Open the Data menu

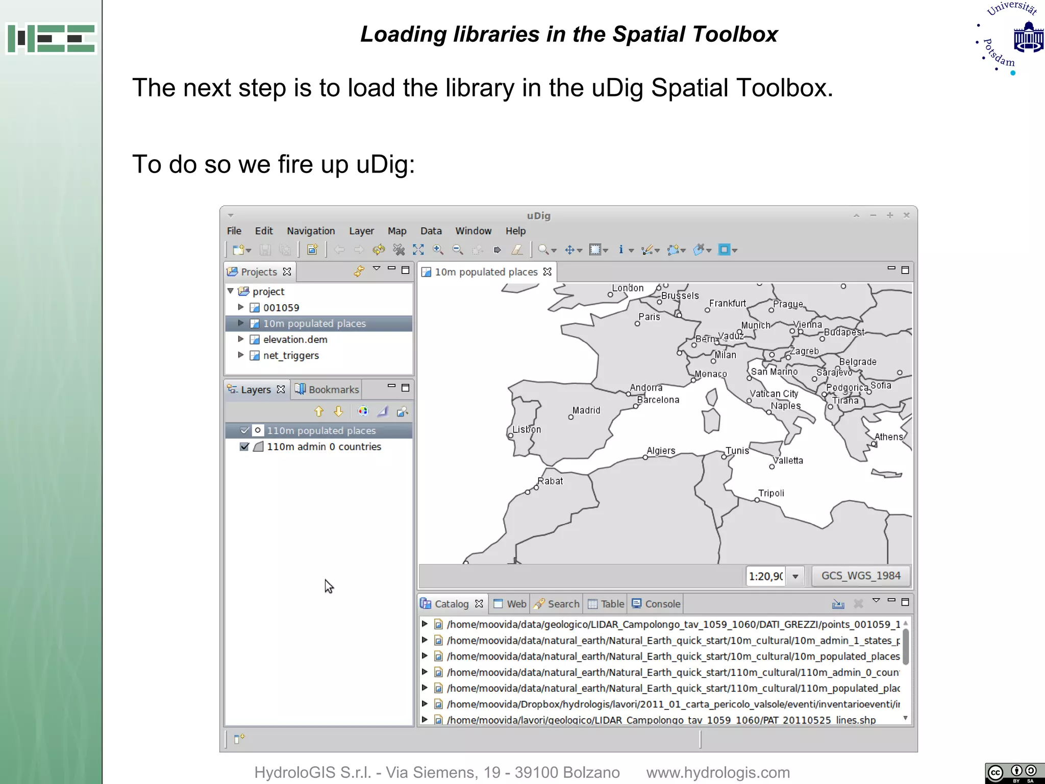(431, 231)
